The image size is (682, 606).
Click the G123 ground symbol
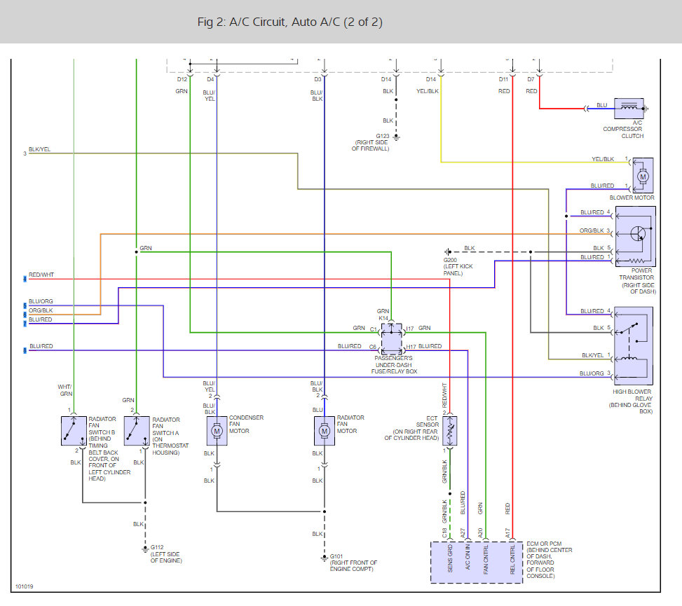[396, 137]
